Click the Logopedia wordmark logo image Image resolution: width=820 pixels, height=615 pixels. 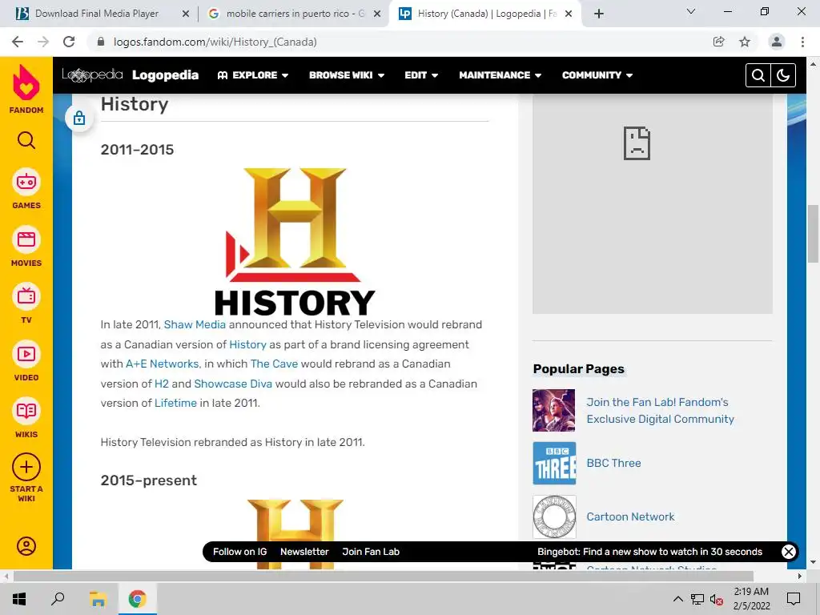tap(92, 75)
